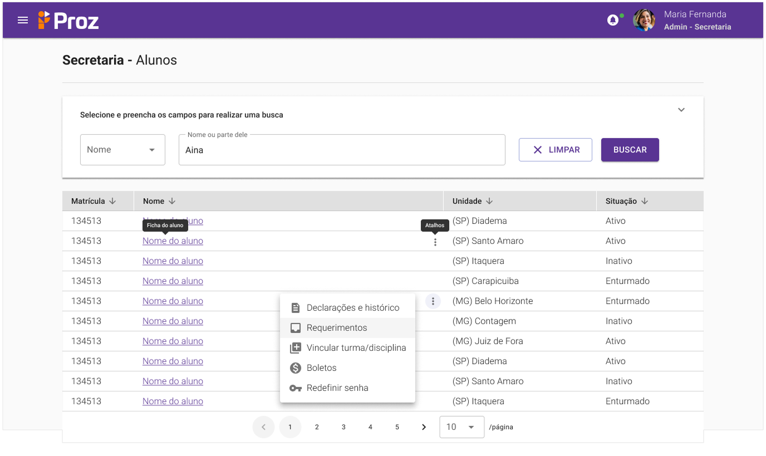The image size is (766, 456).
Task: Click shortcuts three-dot icon in Santo Amaro row
Action: [x=435, y=242]
